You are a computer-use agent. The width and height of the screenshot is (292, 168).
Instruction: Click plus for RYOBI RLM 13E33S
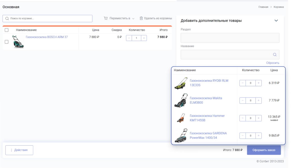259,83
